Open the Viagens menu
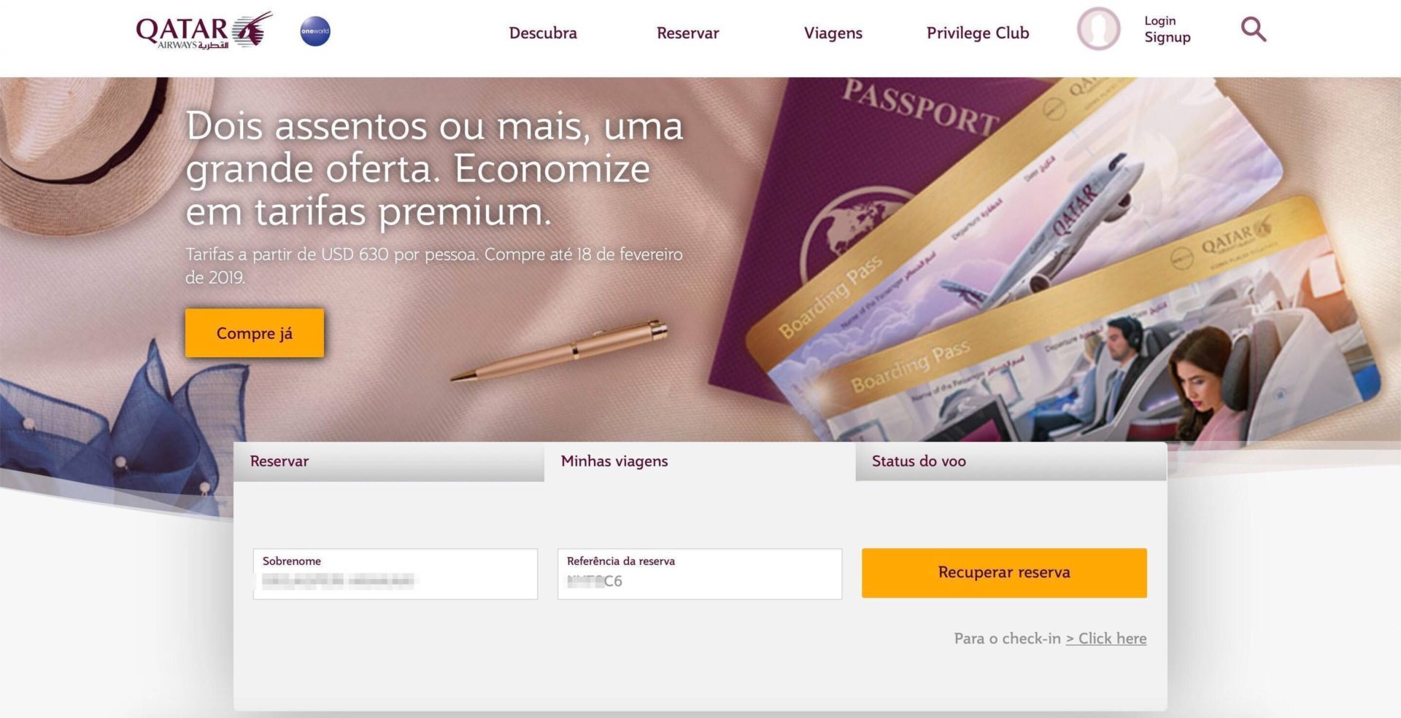1401x718 pixels. pyautogui.click(x=833, y=33)
